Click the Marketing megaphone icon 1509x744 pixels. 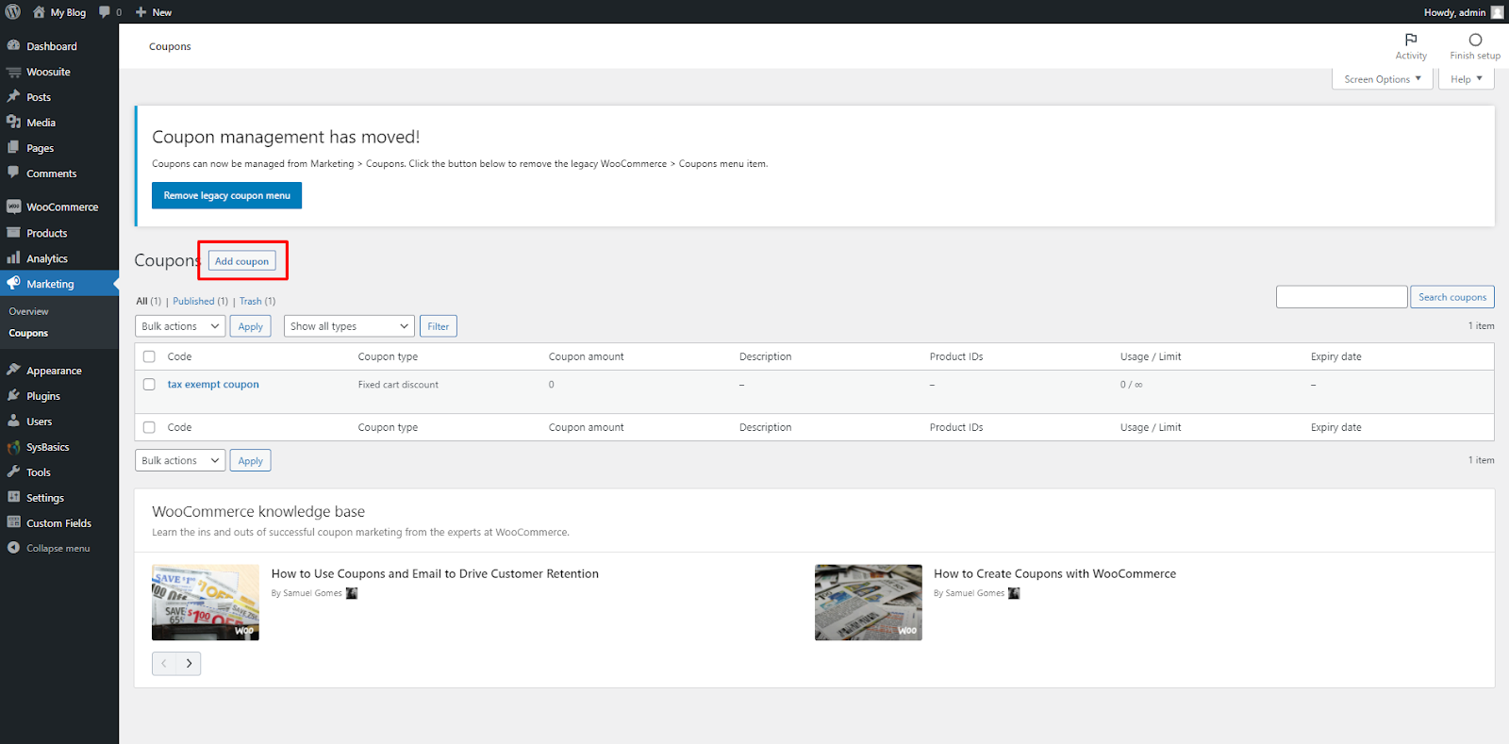pos(13,283)
